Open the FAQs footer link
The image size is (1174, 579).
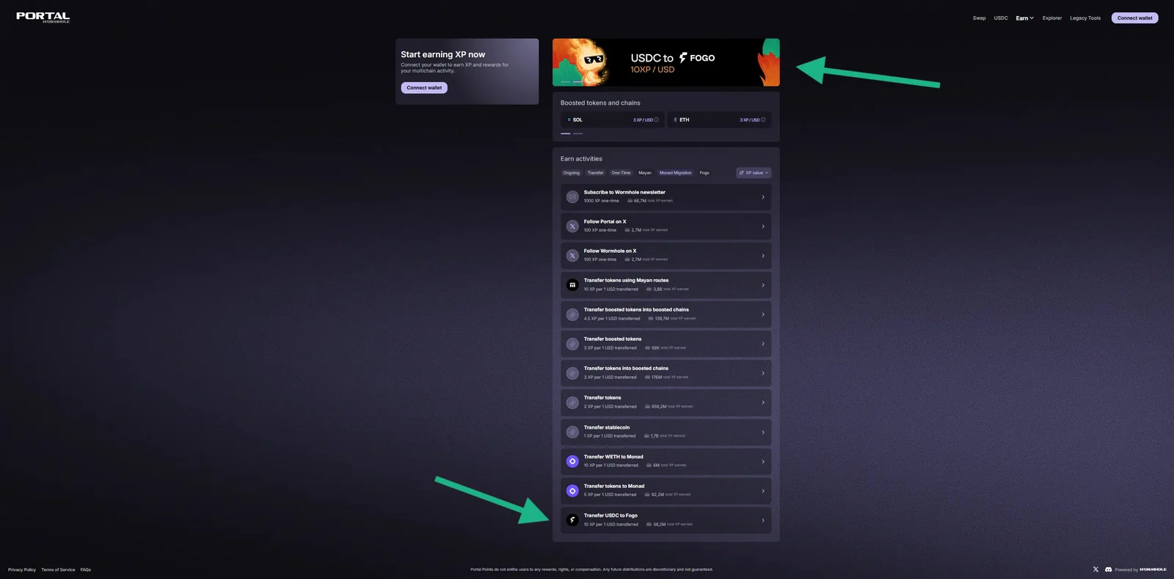(x=86, y=569)
